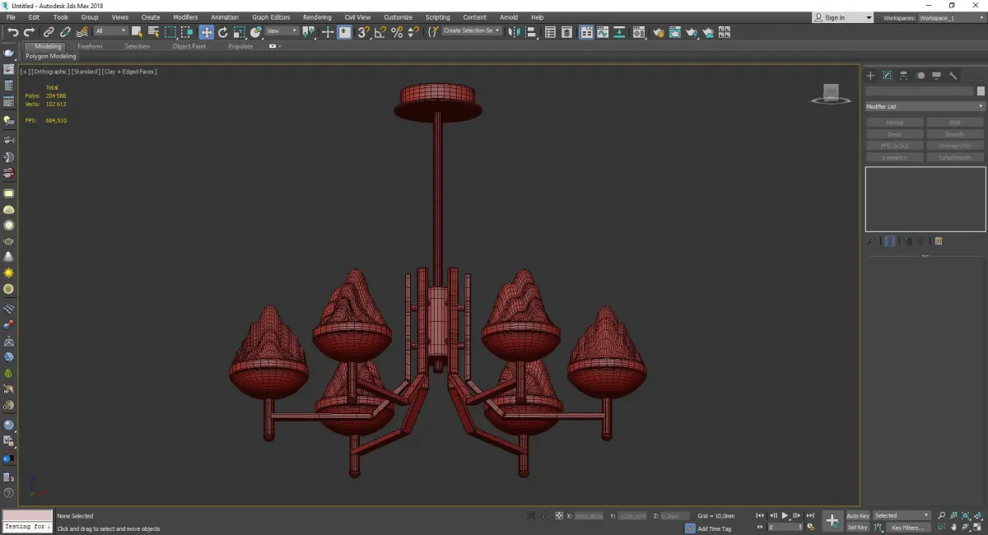Click the current frame number field

pyautogui.click(x=785, y=527)
